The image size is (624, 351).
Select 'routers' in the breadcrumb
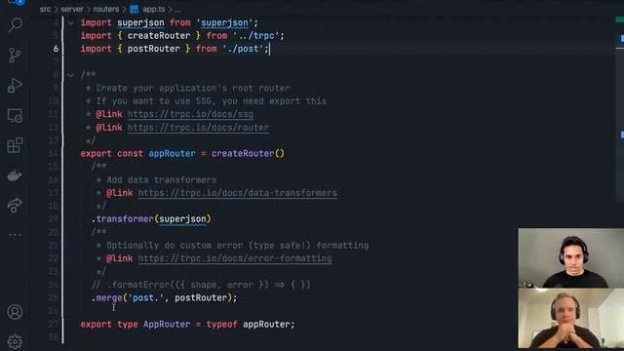point(106,9)
